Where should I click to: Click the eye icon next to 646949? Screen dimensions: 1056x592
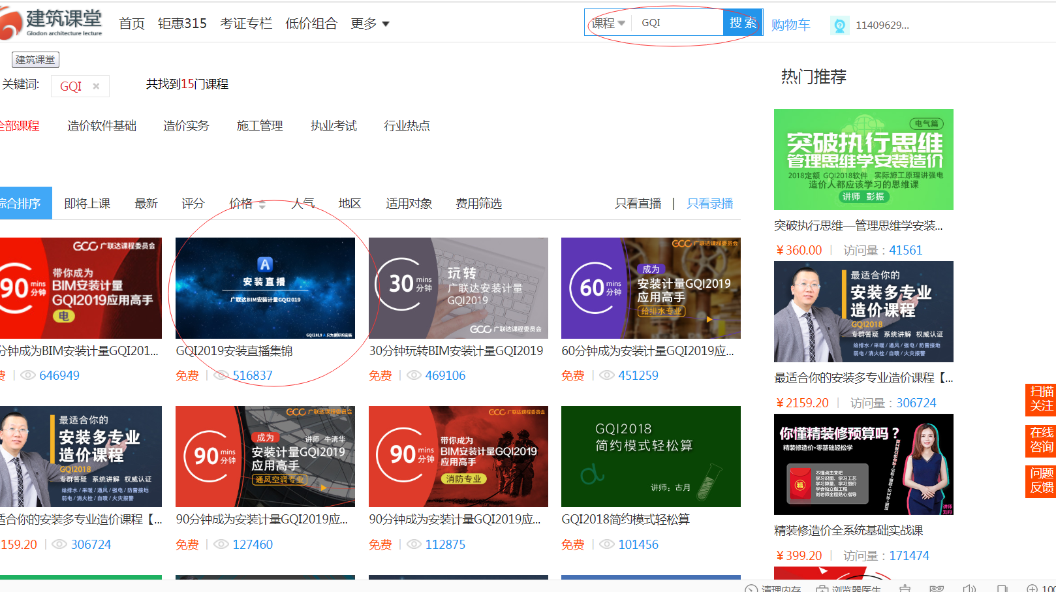[28, 375]
